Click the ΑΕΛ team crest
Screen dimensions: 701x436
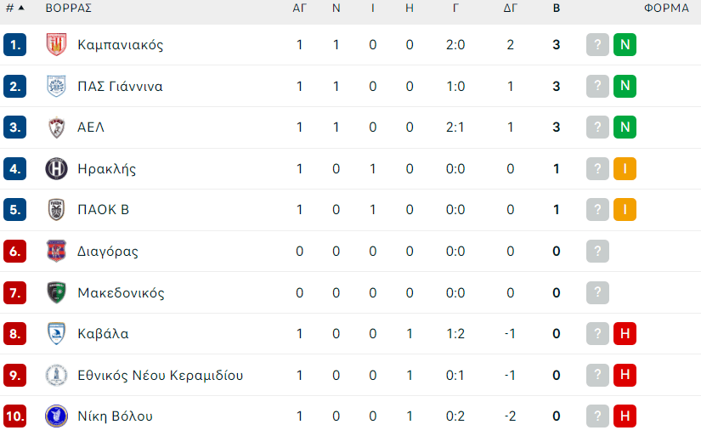(x=56, y=127)
